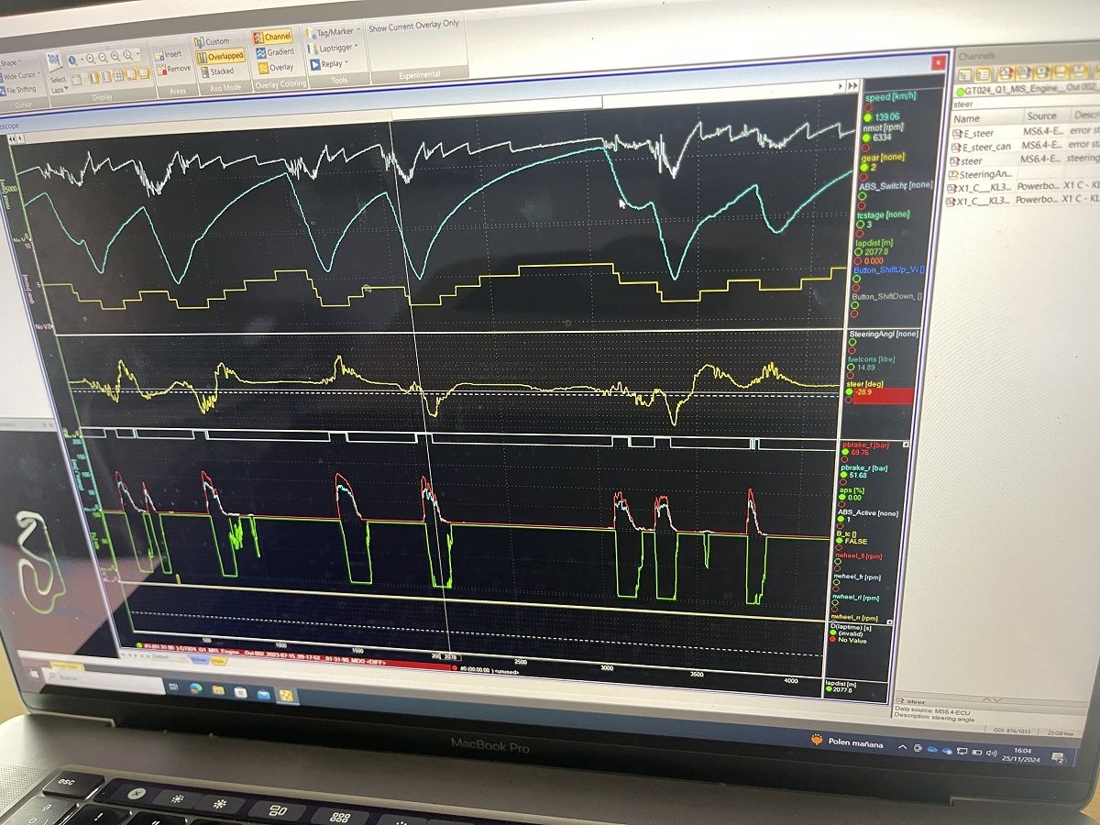Open Laptrigger dropdown
Screen dimensions: 1100x825
click(335, 48)
